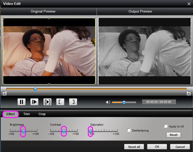Open the Trim tab
This screenshot has height=152, width=193.
[26, 114]
